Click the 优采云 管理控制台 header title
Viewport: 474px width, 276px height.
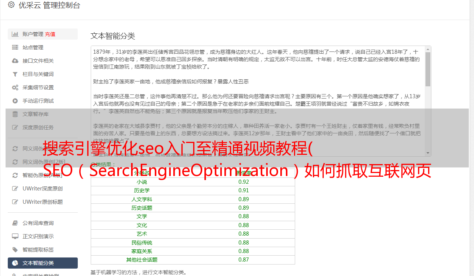coord(49,5)
